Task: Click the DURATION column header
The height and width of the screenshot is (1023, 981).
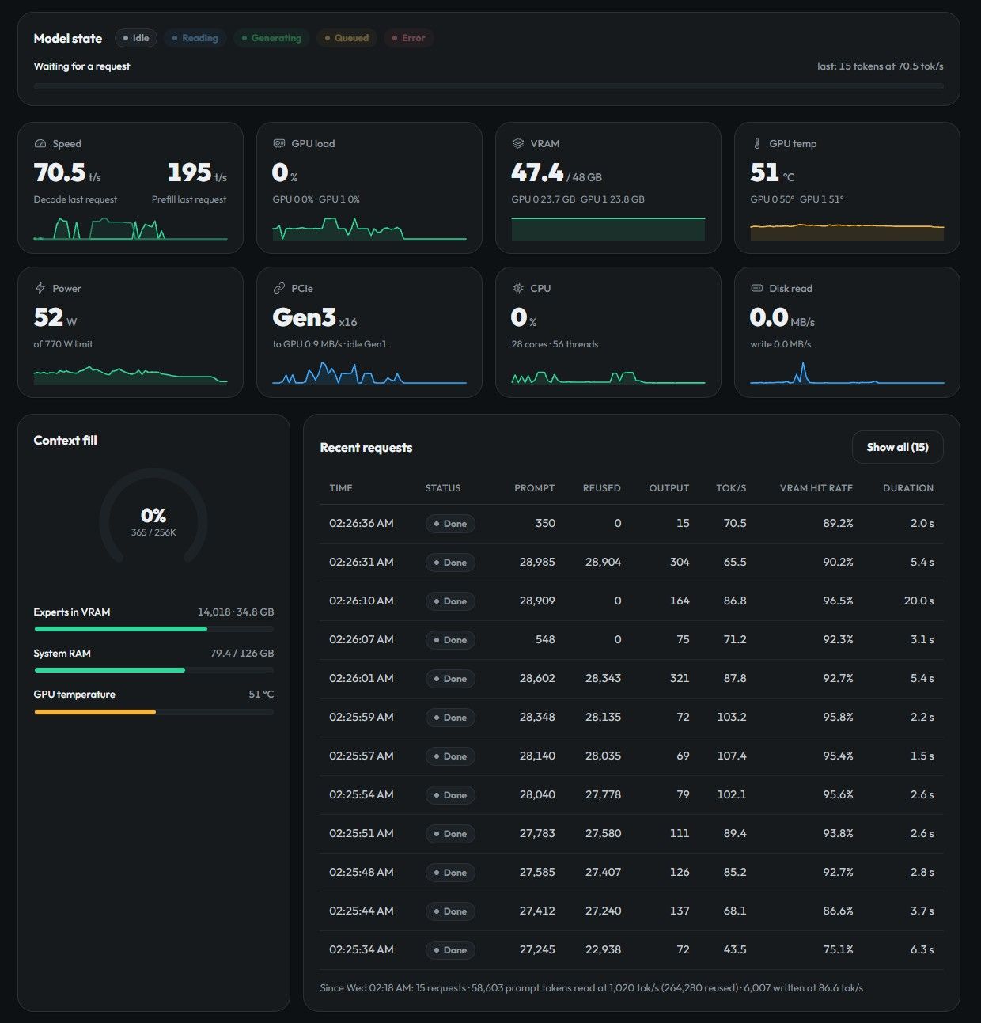Action: click(908, 488)
